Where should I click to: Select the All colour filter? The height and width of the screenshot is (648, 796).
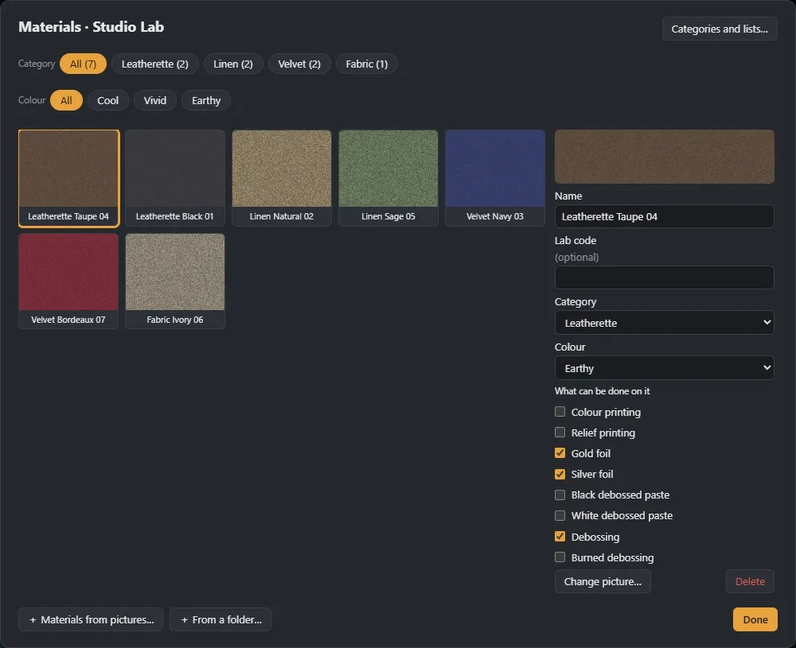click(66, 100)
